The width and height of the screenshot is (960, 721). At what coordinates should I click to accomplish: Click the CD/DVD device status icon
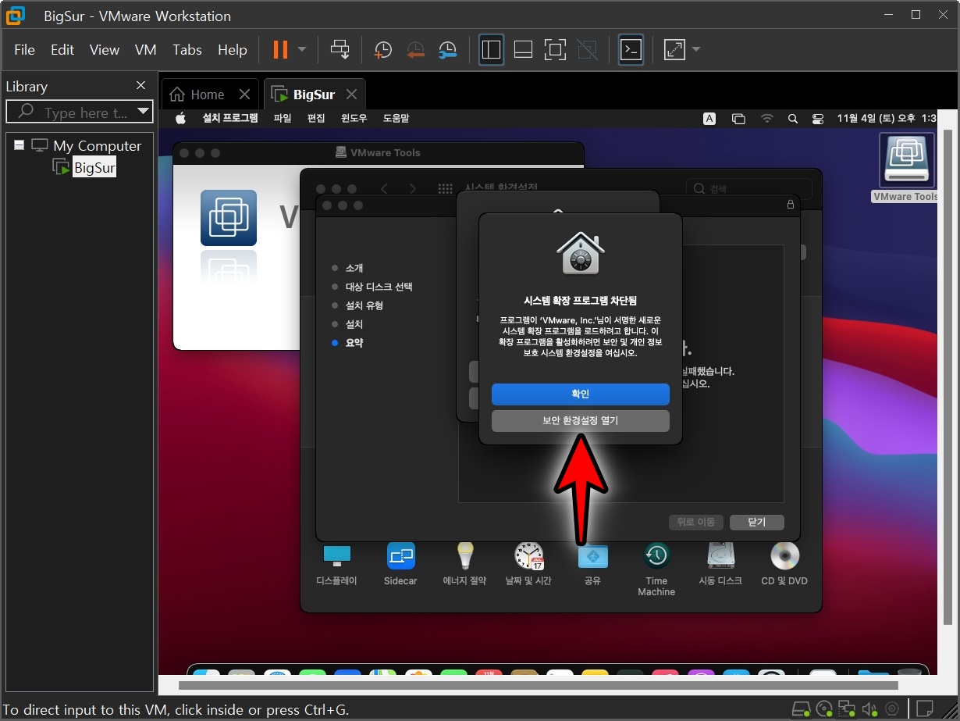click(x=824, y=709)
